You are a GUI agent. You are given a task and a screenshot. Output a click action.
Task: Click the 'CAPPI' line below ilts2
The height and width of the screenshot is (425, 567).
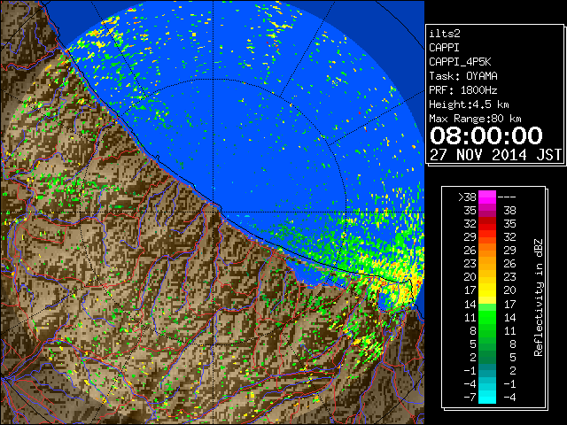[444, 48]
